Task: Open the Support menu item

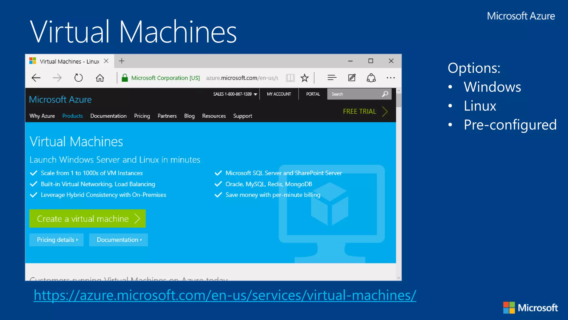Action: pyautogui.click(x=243, y=116)
